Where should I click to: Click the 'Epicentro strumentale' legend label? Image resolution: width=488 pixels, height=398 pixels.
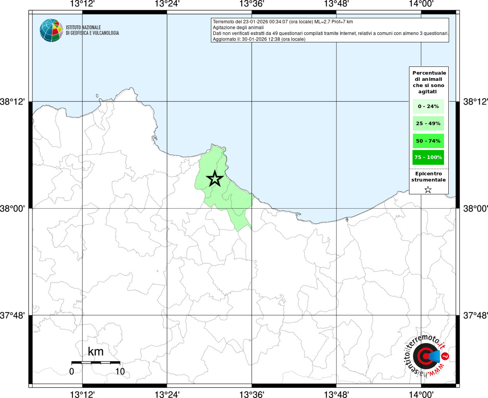tap(428, 177)
